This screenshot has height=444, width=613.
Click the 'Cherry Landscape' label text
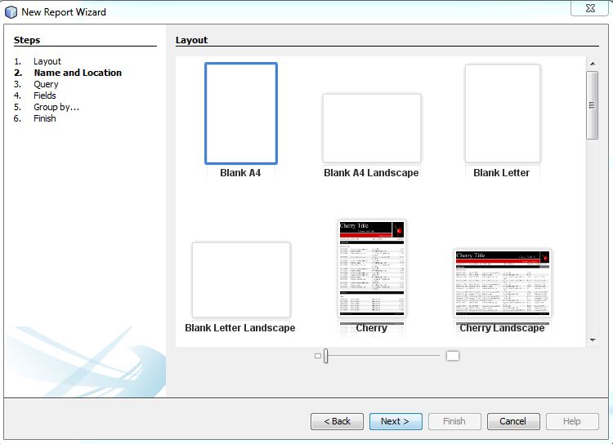503,328
